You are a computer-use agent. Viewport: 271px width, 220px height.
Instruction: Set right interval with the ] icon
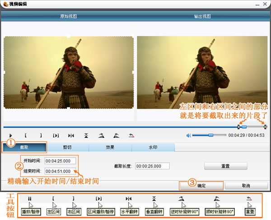(41, 136)
